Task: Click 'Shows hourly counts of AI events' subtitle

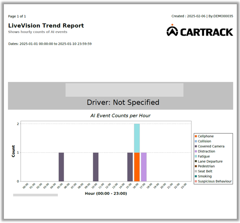Action: tap(38, 32)
